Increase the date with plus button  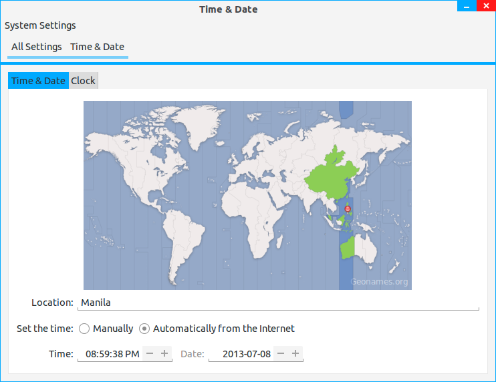(296, 353)
